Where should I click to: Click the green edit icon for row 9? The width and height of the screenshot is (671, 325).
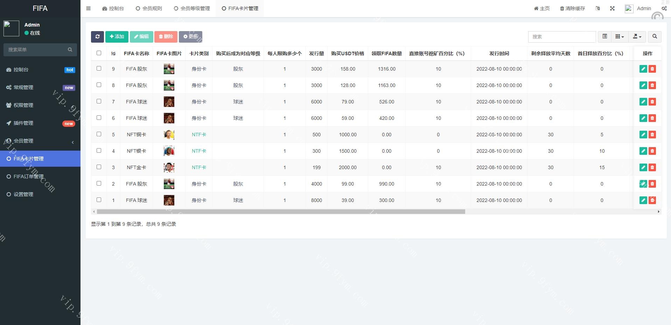pos(643,69)
